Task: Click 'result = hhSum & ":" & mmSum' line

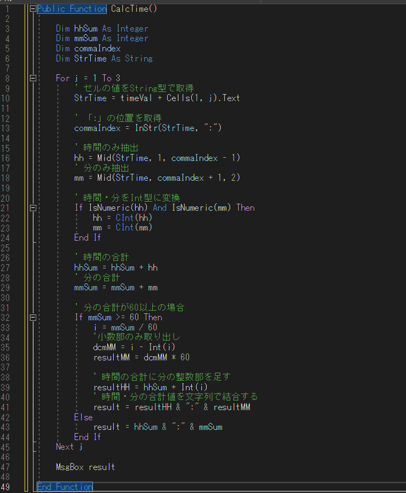Action: tap(158, 427)
